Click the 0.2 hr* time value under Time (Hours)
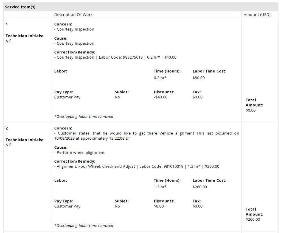Image resolution: width=281 pixels, height=233 pixels. [160, 78]
